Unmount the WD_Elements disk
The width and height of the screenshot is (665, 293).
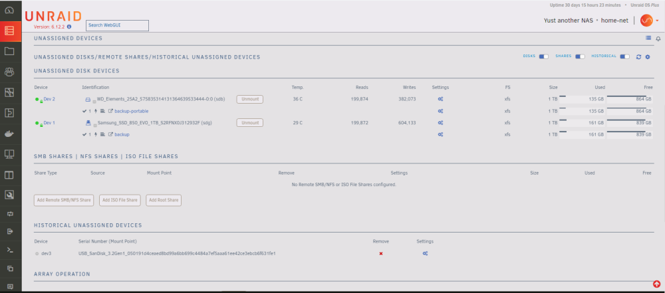pos(250,99)
